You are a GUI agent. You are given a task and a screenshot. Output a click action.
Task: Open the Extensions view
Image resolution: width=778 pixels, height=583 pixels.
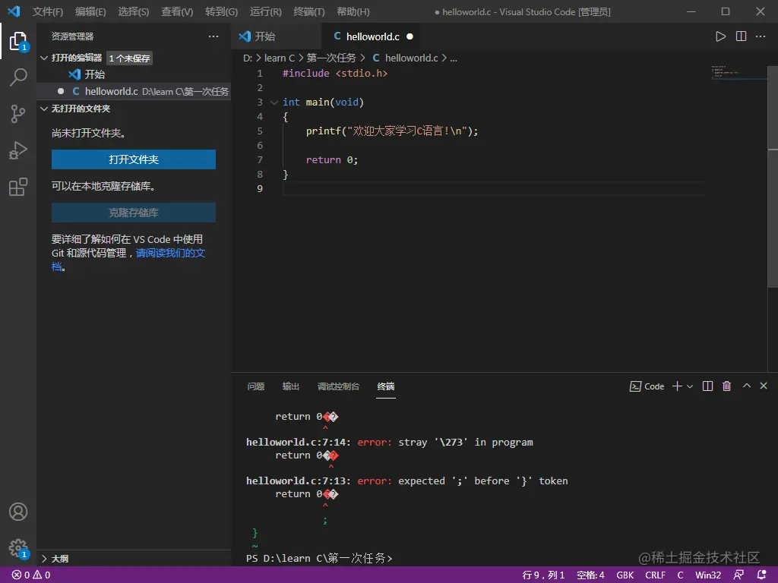18,187
